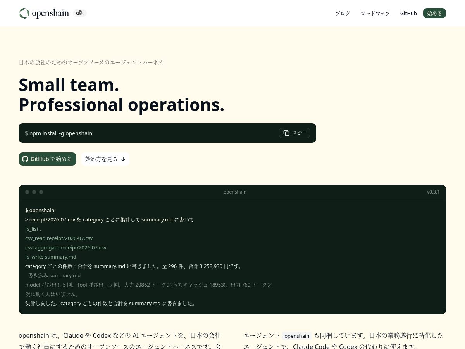
Task: Open the ロードマップ nav link
Action: point(375,13)
